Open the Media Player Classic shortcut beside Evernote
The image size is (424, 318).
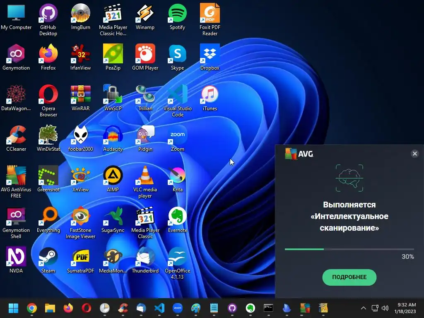click(145, 222)
